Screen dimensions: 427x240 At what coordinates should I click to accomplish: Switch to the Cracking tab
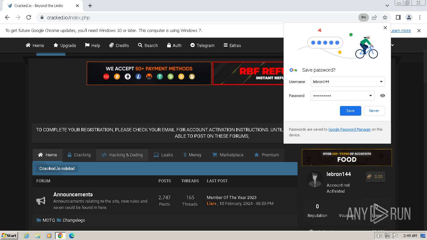(x=79, y=155)
